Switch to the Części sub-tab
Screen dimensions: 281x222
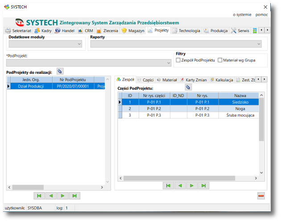146,80
